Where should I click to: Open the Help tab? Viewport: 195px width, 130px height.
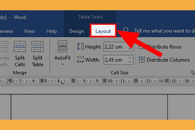pyautogui.click(x=51, y=31)
